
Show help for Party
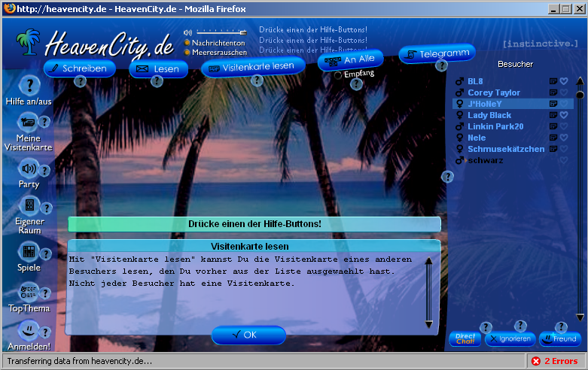point(44,171)
